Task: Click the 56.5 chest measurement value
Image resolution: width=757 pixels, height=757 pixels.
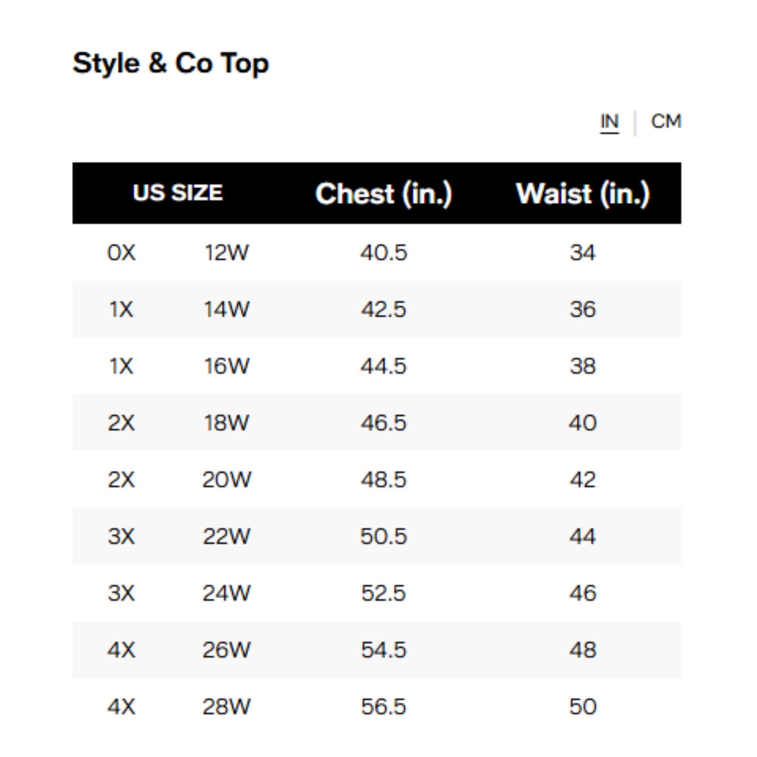Action: [x=383, y=707]
